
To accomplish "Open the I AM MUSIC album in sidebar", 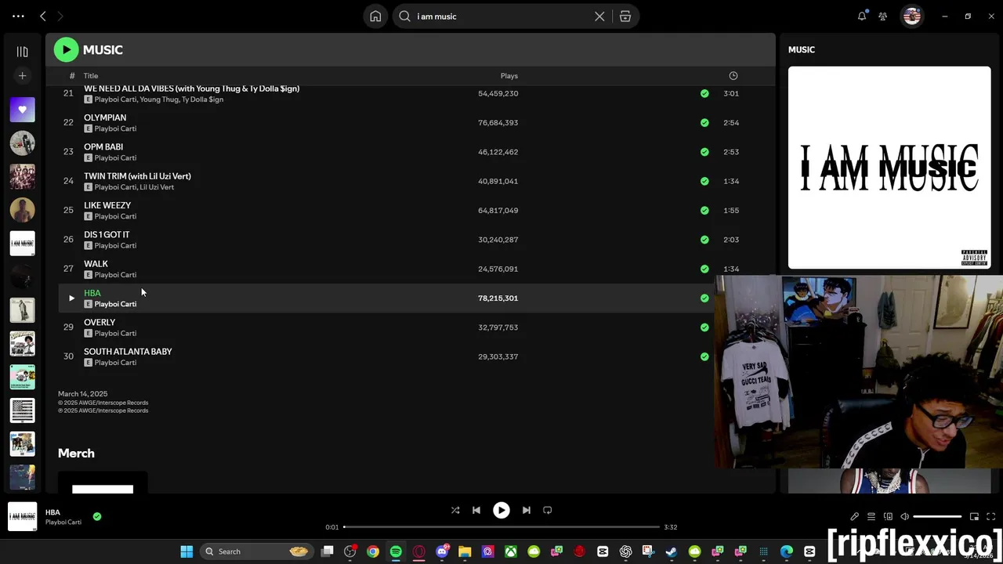I will 22,244.
